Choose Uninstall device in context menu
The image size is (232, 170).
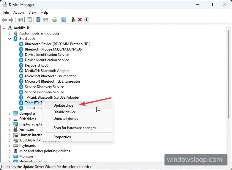78,119
